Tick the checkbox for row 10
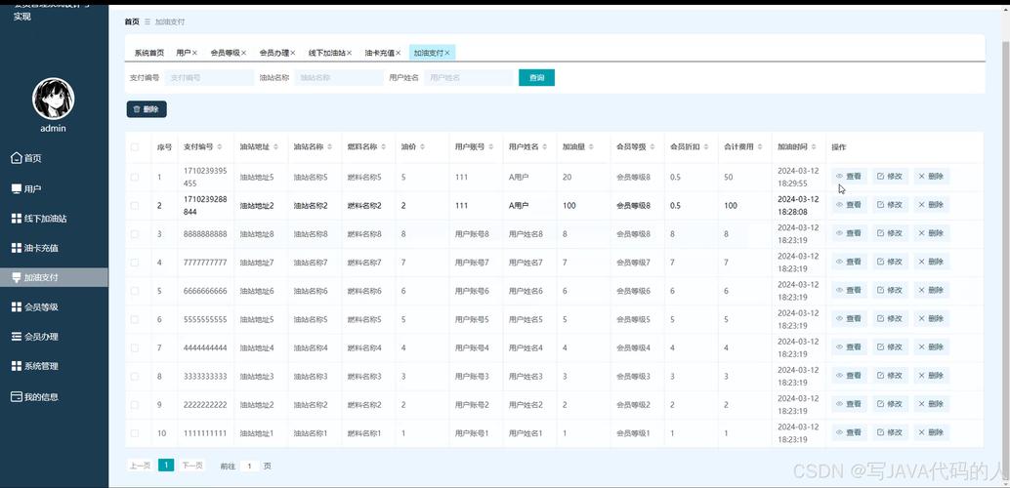Screen dimensions: 1010x488 [x=135, y=432]
